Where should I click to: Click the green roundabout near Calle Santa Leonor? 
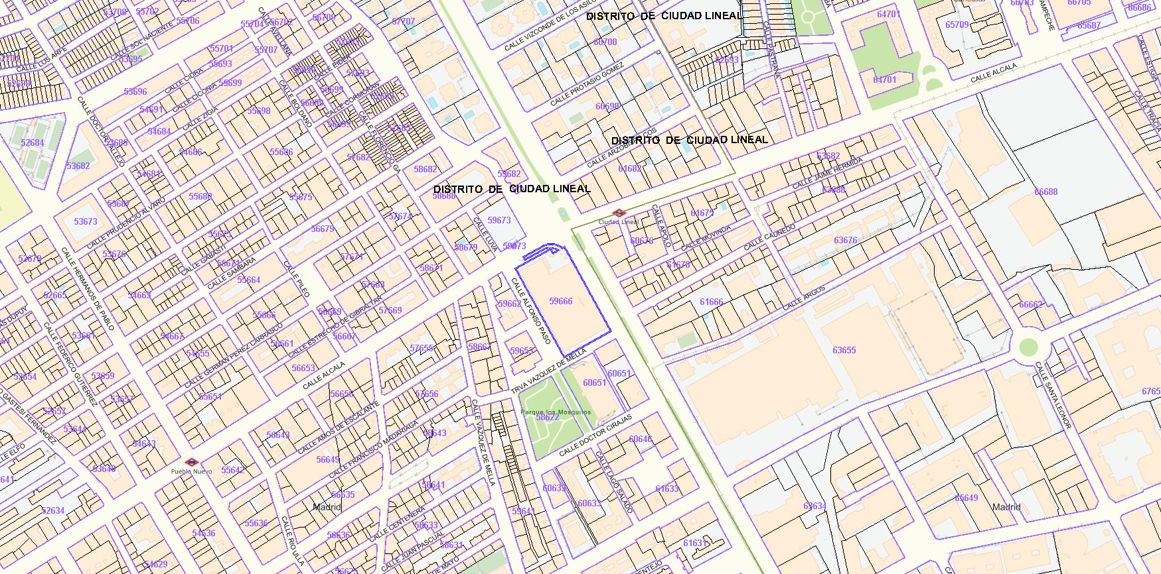tap(1028, 347)
